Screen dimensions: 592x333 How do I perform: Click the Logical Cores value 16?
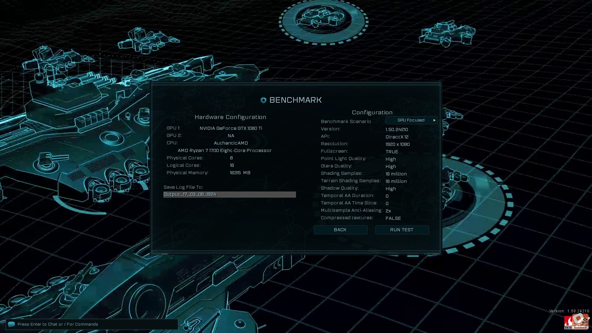tap(232, 165)
